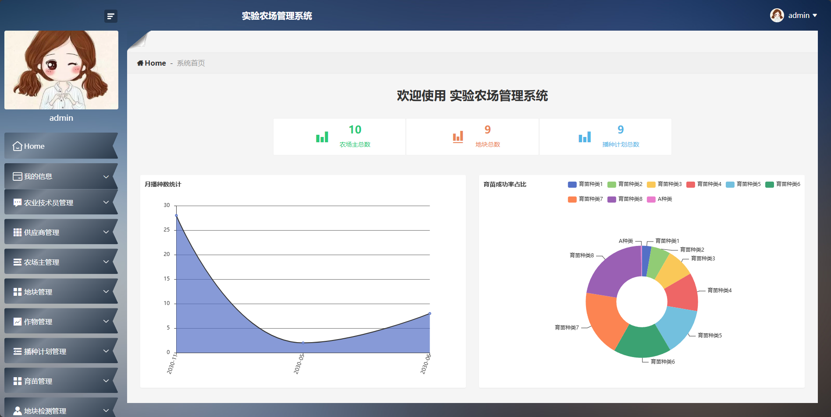This screenshot has height=417, width=831.
Task: Expand the 地块管理 menu chevron
Action: click(106, 291)
